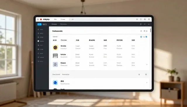Click the rightmost arrow icon in the dark toolbar
Image resolution: width=187 pixels, height=107 pixels.
149,24
